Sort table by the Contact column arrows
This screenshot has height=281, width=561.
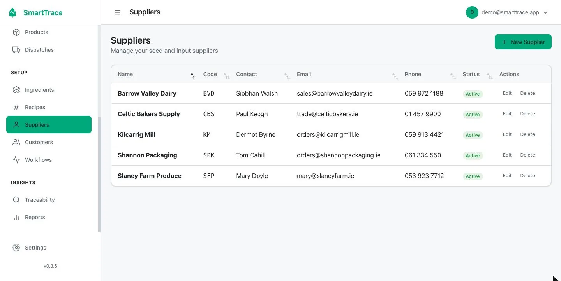[287, 76]
